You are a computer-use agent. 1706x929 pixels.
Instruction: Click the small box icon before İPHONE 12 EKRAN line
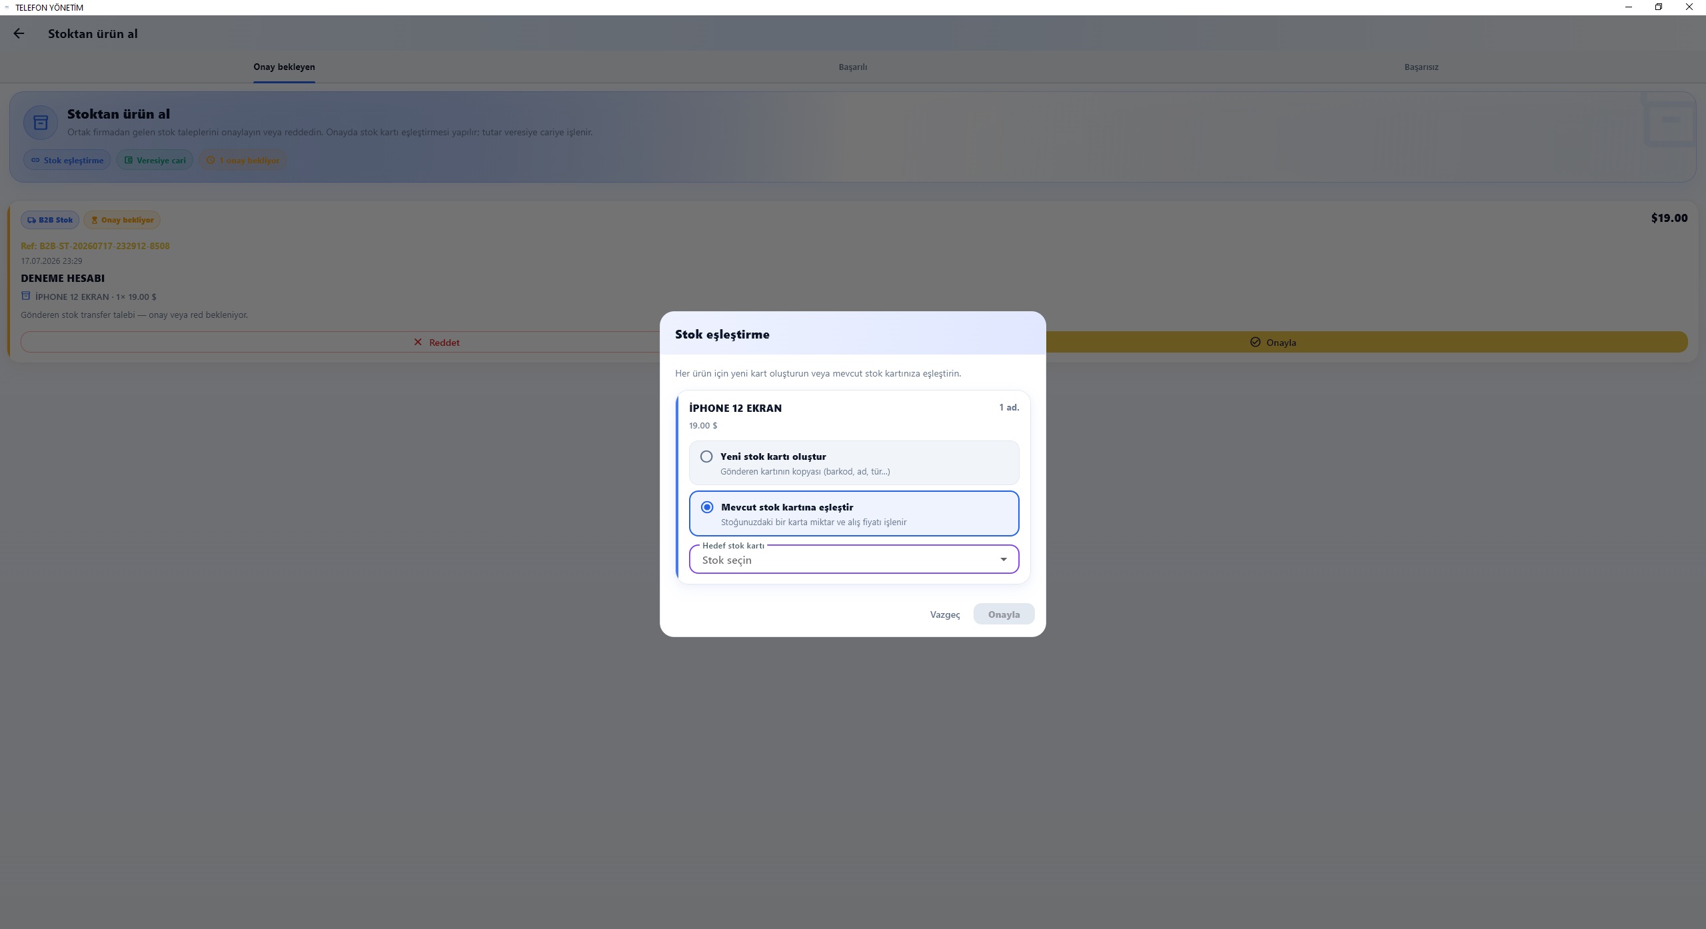pyautogui.click(x=26, y=296)
